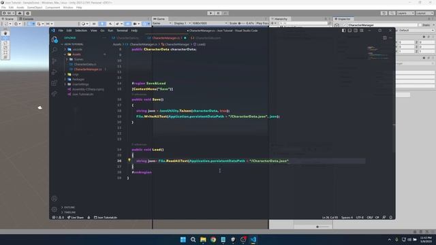Open CharacterData.cs in Explorer tree
436x245 pixels.
pos(84,64)
